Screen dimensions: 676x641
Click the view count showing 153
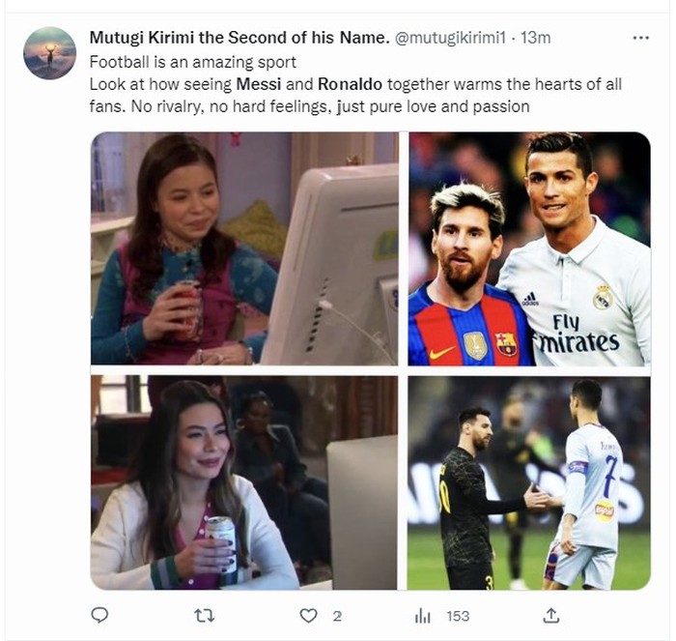pos(458,616)
